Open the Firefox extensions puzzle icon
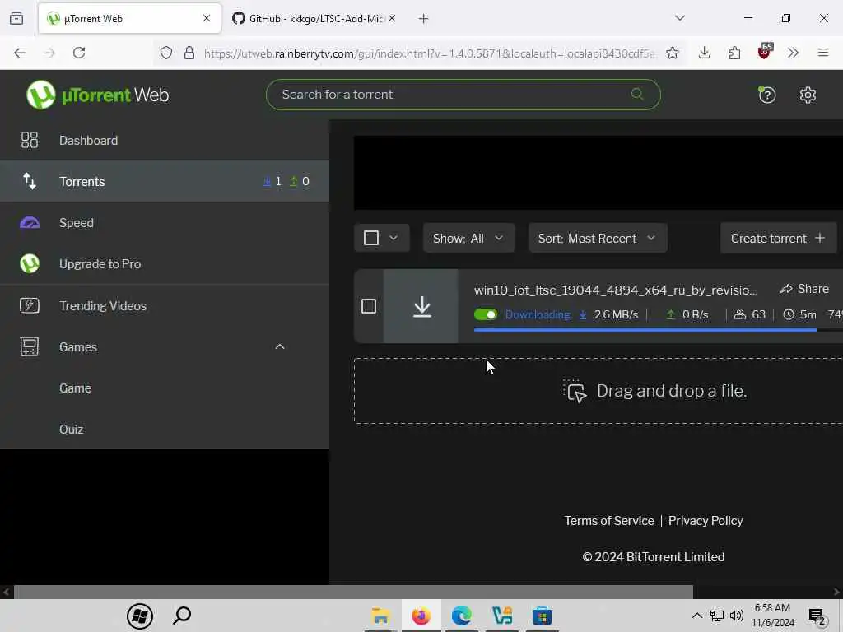This screenshot has width=843, height=632. (x=734, y=53)
